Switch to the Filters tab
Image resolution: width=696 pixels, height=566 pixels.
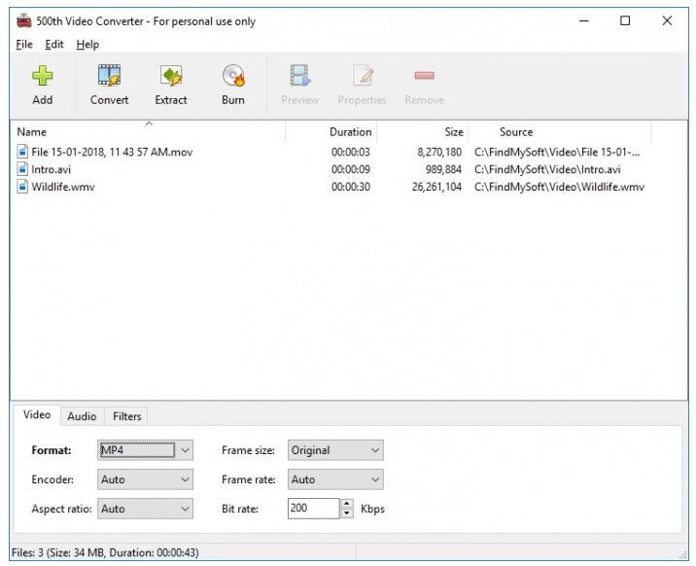click(x=127, y=416)
